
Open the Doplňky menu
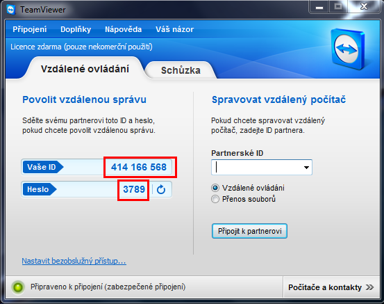76,29
